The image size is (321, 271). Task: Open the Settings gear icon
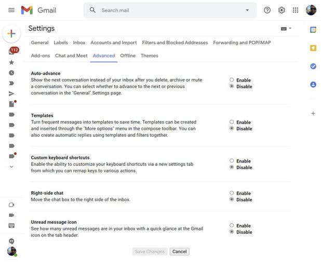point(282,10)
